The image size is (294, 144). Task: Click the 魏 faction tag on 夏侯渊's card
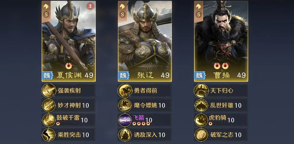point(47,75)
